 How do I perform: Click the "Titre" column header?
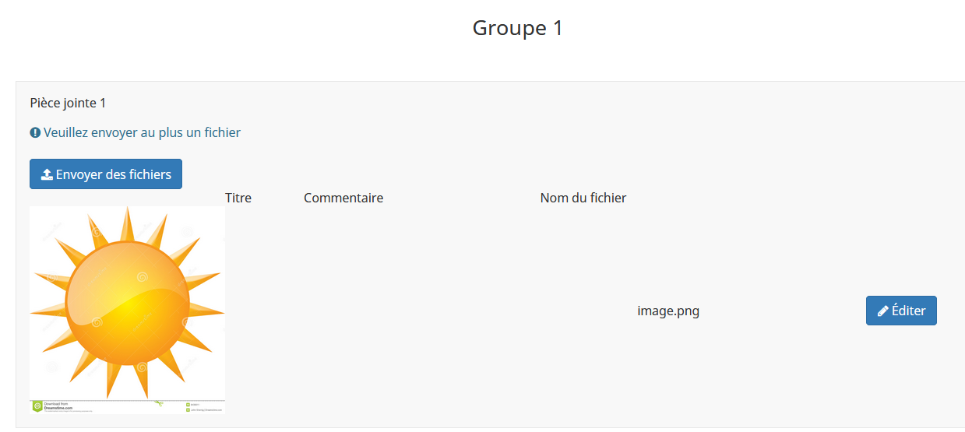click(238, 198)
